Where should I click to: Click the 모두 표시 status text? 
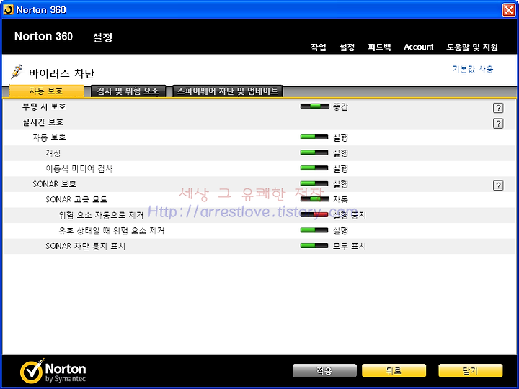(350, 246)
